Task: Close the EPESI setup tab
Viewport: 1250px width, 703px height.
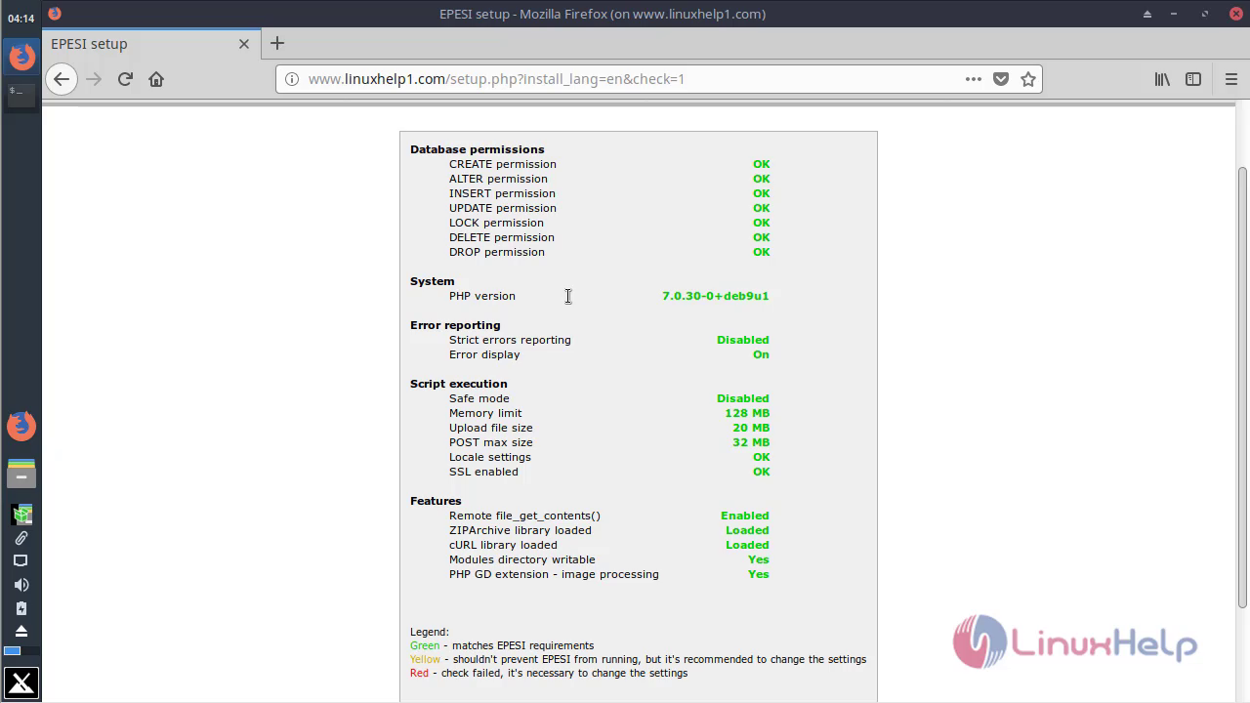Action: (244, 44)
